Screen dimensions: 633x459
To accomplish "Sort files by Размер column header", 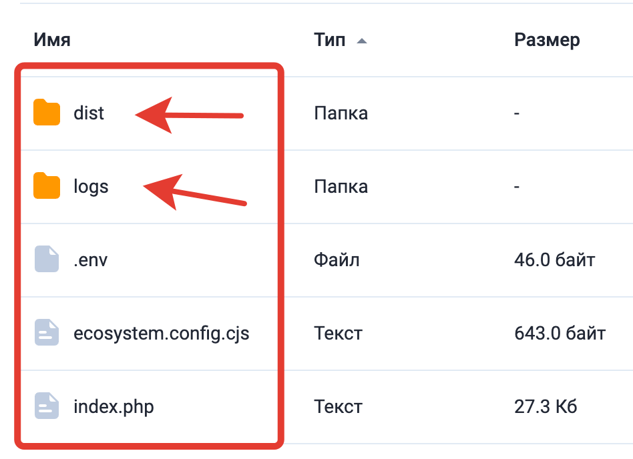I will point(547,40).
